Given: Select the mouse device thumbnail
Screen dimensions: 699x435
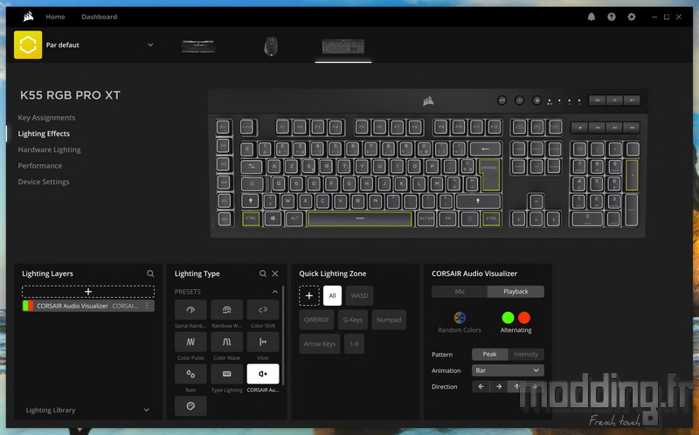Looking at the screenshot, I should (x=271, y=46).
